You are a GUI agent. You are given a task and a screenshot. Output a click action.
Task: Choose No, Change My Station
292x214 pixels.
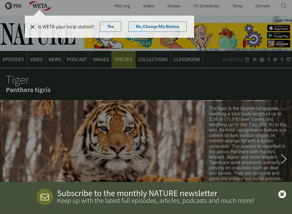(x=158, y=27)
